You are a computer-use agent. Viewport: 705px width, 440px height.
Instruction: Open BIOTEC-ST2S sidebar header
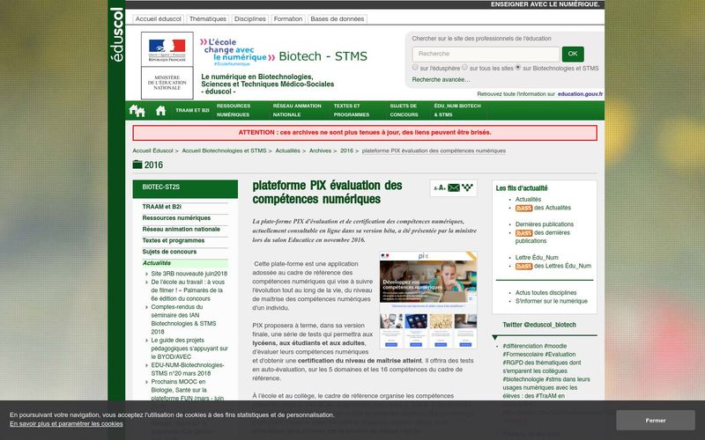point(185,188)
